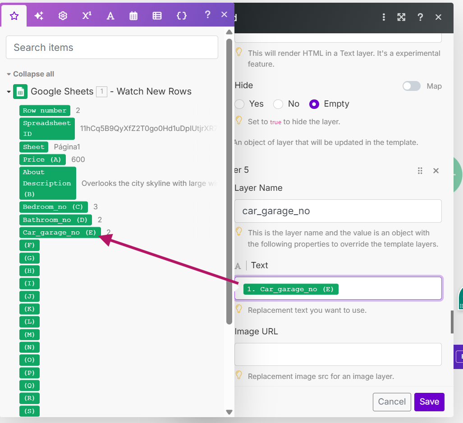Open module dialog help icon
463x423 pixels.
tap(420, 17)
